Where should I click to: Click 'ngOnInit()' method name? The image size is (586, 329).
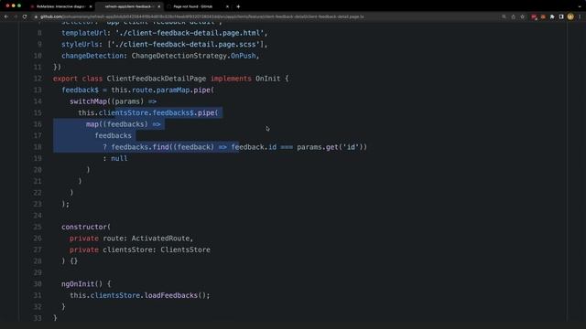[81, 284]
